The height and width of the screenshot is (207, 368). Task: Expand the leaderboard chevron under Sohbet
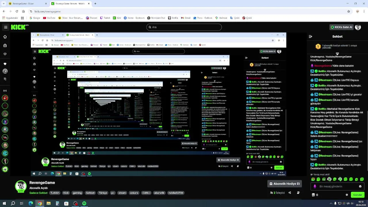tap(337, 54)
